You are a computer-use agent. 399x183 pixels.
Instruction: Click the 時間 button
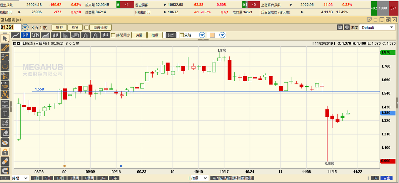point(139,35)
